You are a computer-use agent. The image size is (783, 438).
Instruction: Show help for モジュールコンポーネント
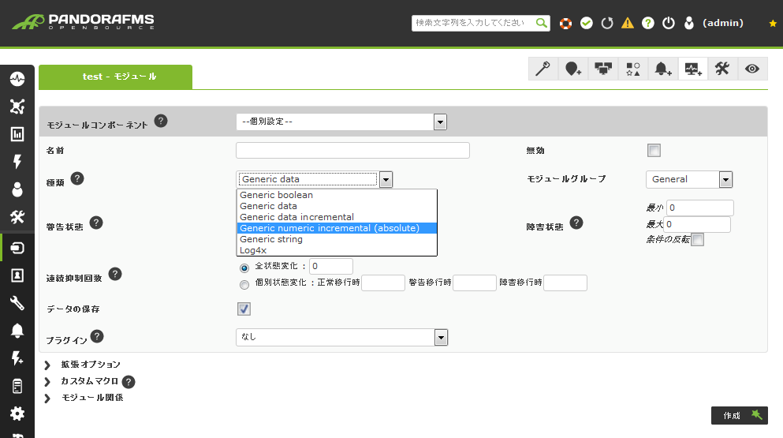[161, 121]
